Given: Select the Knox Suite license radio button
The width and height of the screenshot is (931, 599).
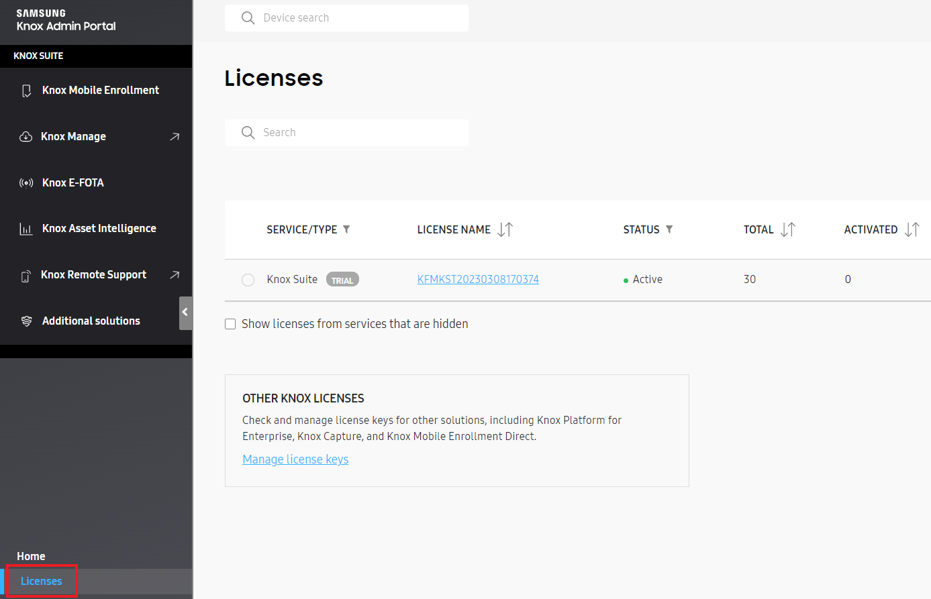Looking at the screenshot, I should click(248, 280).
